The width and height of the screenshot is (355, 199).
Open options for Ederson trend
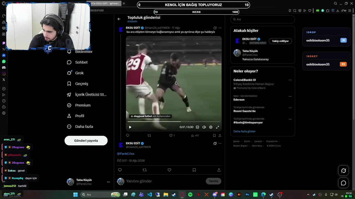(290, 96)
